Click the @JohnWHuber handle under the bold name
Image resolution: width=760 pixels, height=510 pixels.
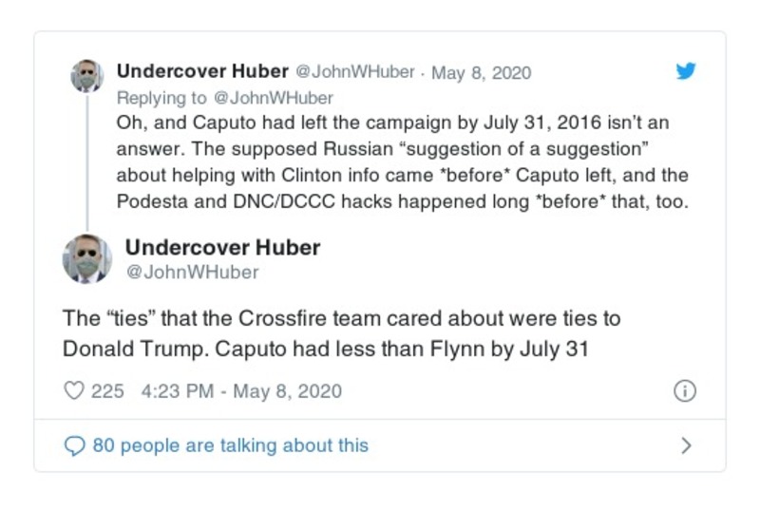192,273
